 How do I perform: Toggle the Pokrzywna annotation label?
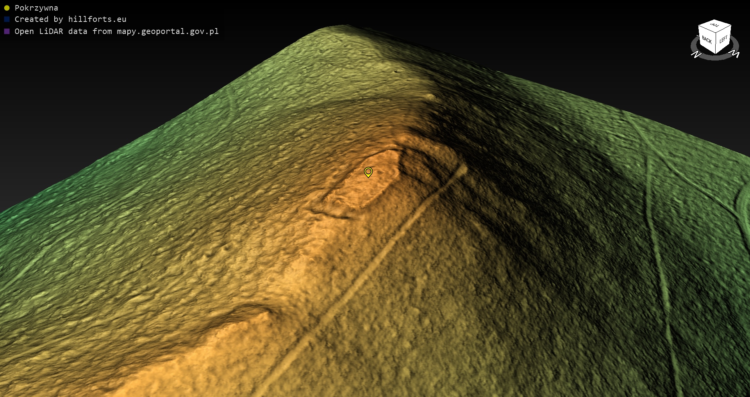pos(36,8)
